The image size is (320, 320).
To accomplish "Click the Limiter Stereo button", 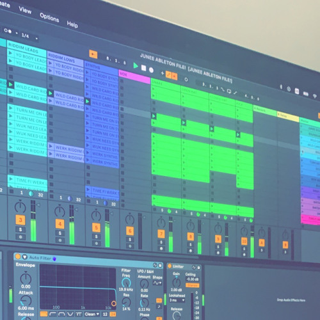I will pos(193,285).
